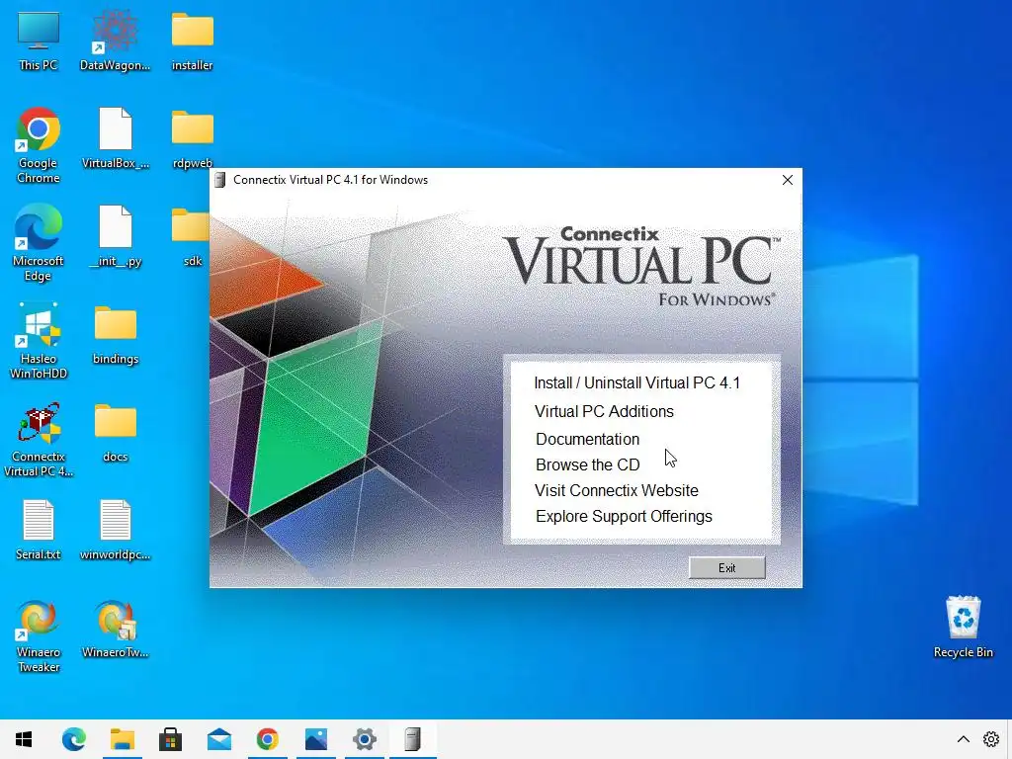Screen dimensions: 1012x759
Task: Select Browse the CD
Action: coord(587,464)
